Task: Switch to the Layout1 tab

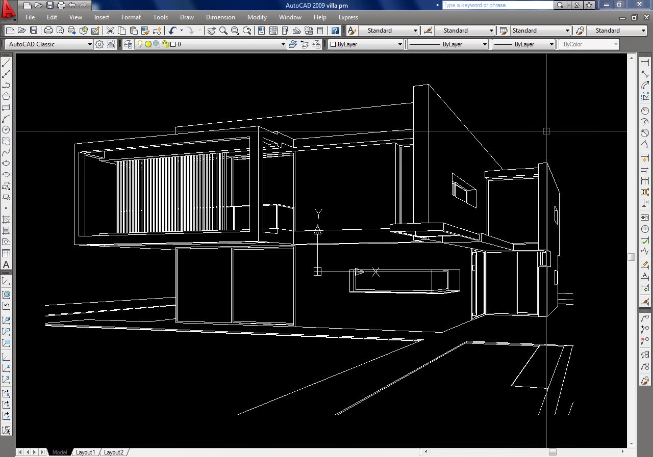Action: point(86,452)
